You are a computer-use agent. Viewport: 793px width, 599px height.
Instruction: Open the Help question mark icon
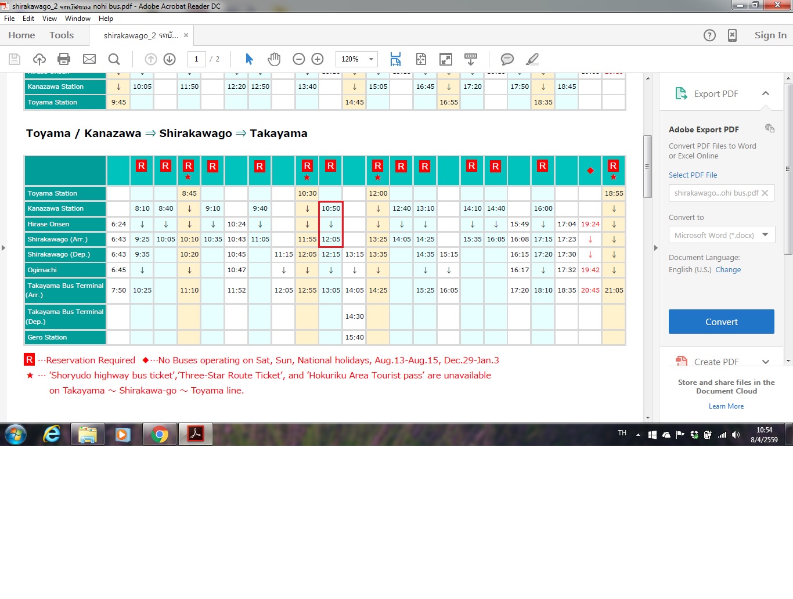point(709,35)
